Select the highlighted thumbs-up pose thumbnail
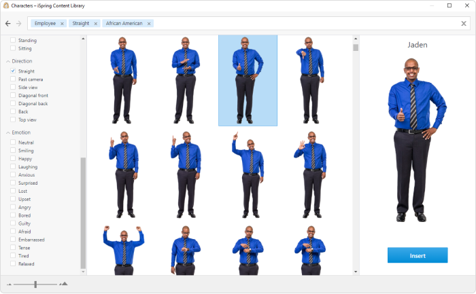 [248, 80]
